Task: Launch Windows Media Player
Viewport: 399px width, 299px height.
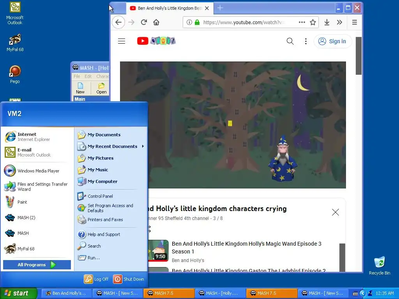Action: coord(38,171)
